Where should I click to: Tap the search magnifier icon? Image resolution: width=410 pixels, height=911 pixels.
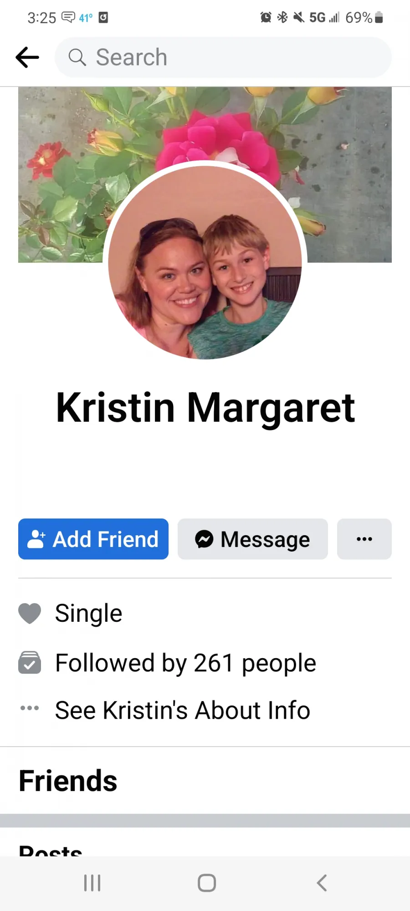point(77,57)
